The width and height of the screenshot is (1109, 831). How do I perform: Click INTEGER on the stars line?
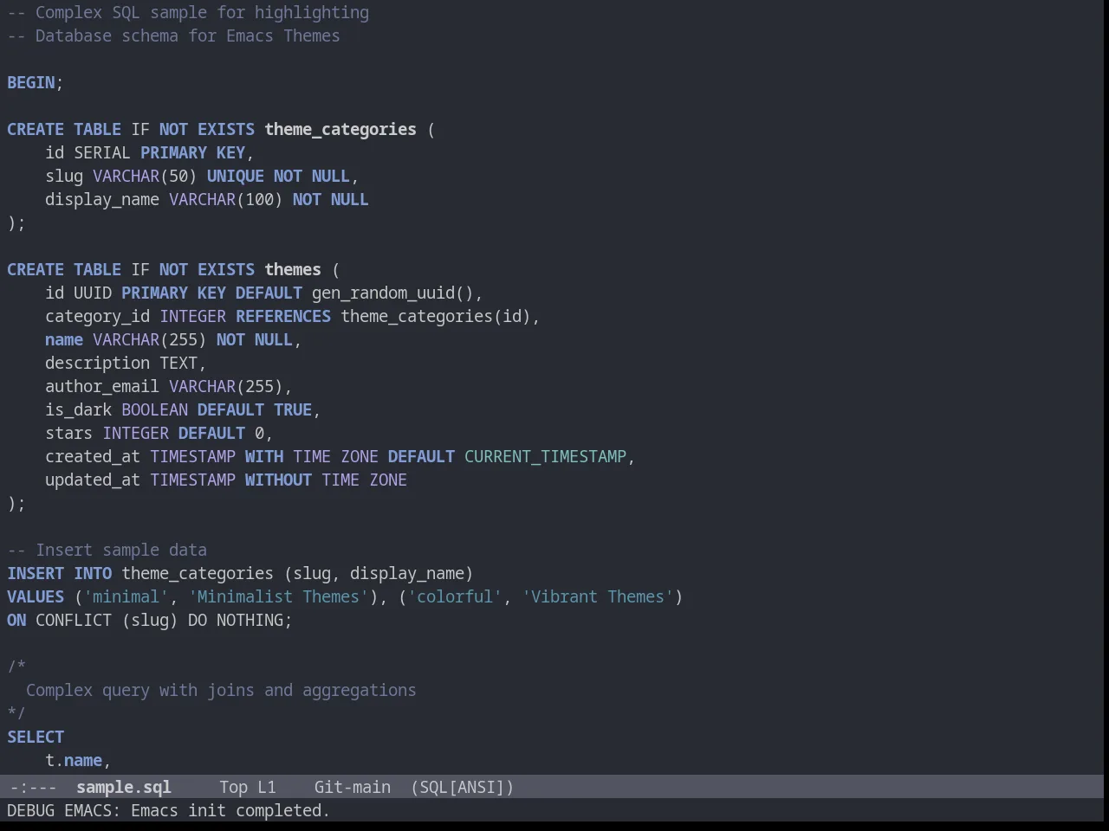coord(136,433)
